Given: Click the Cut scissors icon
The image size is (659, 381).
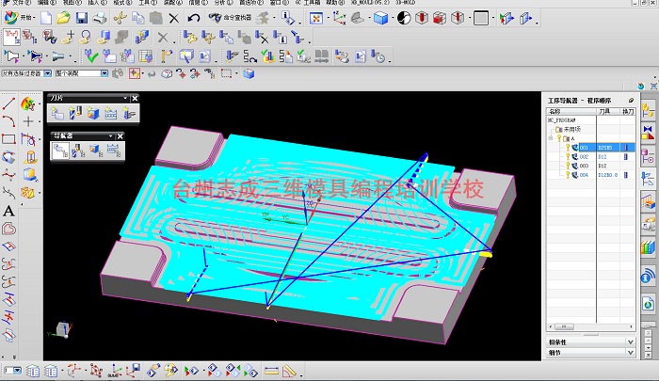Looking at the screenshot, I should tap(121, 18).
